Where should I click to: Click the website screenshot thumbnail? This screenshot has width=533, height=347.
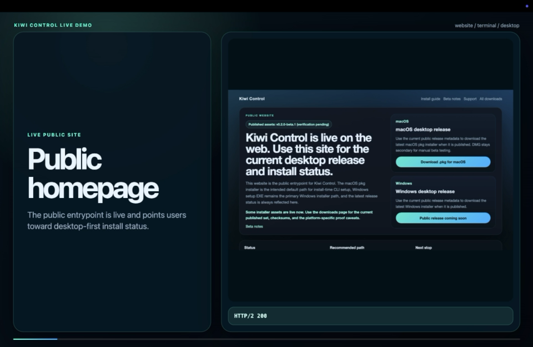tap(370, 170)
